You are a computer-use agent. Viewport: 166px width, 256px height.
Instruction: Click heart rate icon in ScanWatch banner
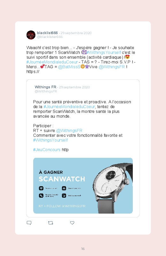[41, 188]
